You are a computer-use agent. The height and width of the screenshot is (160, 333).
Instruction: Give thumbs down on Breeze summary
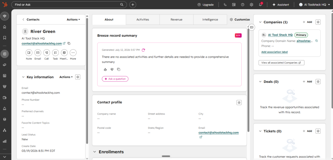click(x=112, y=69)
